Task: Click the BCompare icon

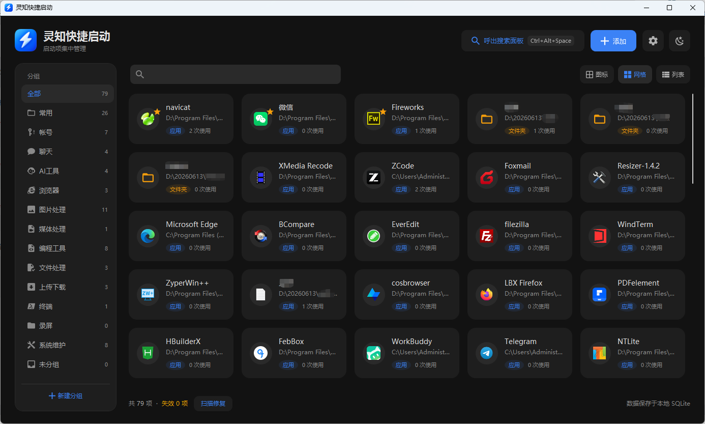Action: 261,236
